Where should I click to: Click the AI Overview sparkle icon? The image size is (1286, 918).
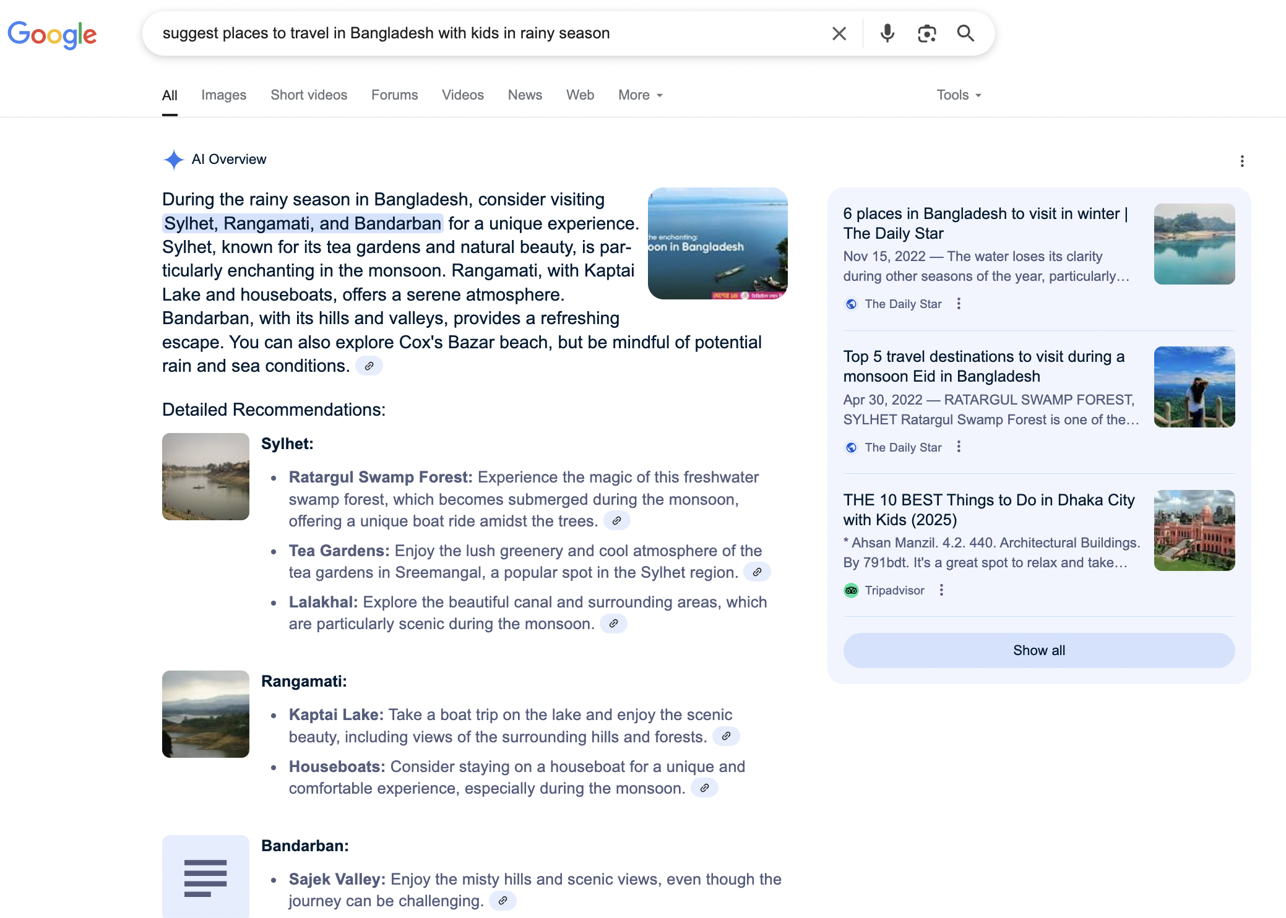coord(174,160)
